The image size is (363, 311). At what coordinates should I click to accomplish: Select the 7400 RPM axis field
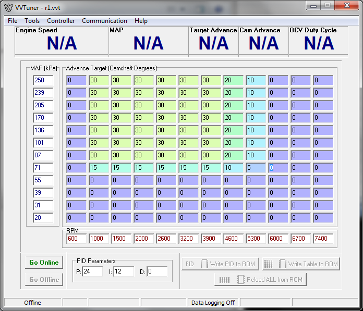pyautogui.click(x=323, y=239)
